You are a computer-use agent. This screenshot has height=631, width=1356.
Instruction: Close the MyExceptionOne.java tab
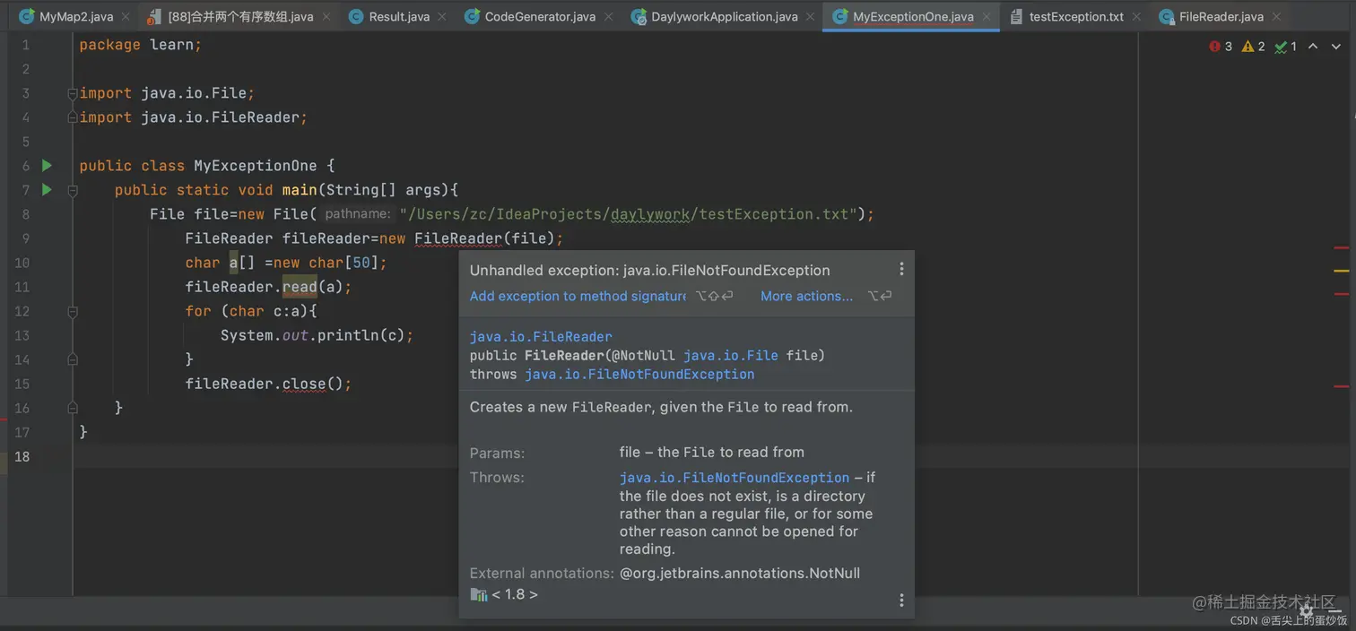pyautogui.click(x=986, y=17)
